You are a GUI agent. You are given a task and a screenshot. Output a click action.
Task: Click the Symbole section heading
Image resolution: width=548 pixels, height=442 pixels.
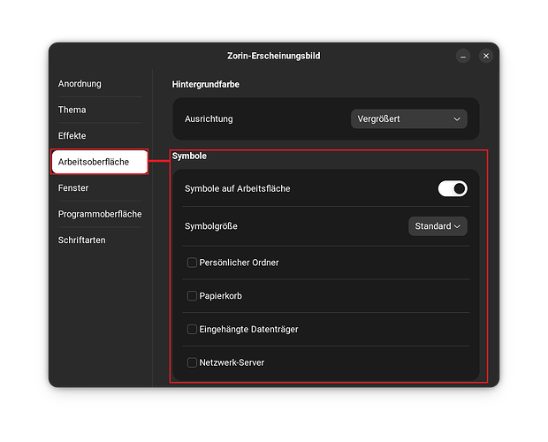189,156
